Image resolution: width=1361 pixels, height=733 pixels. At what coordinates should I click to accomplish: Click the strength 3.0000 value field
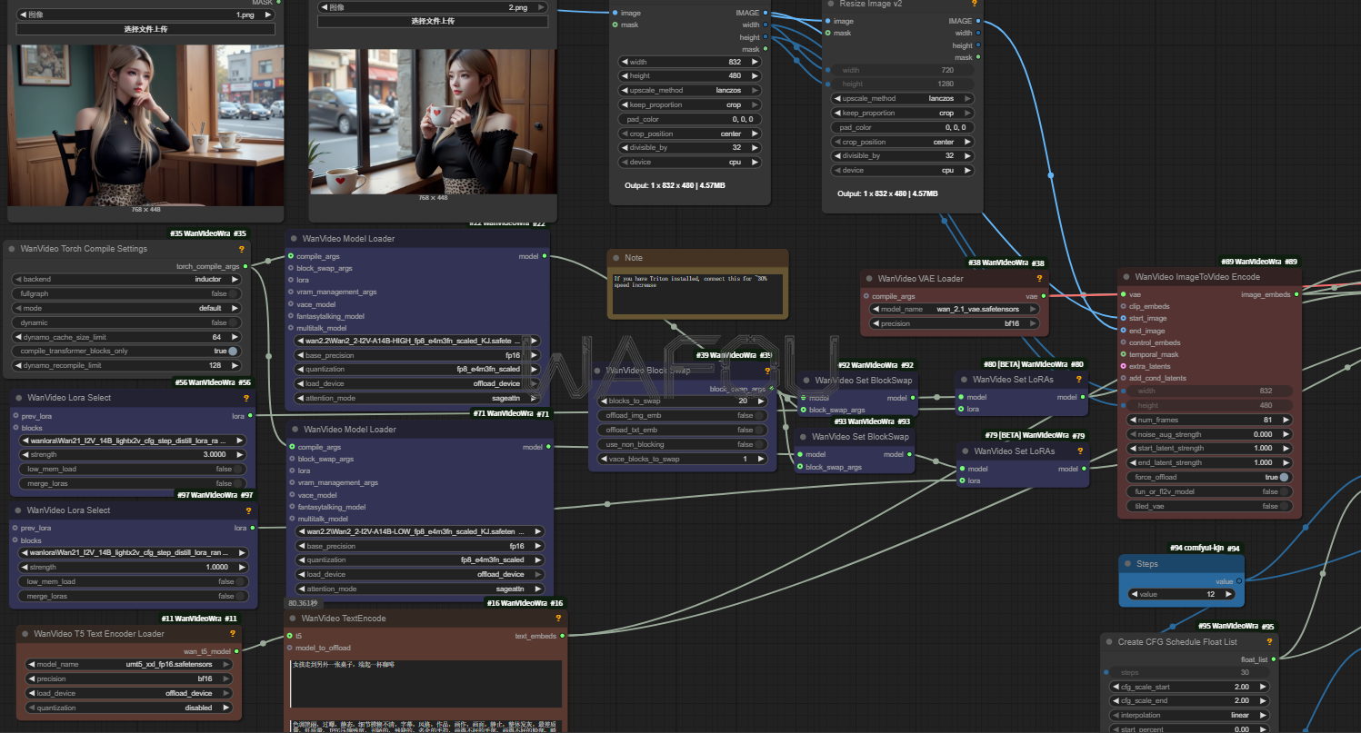(x=132, y=454)
